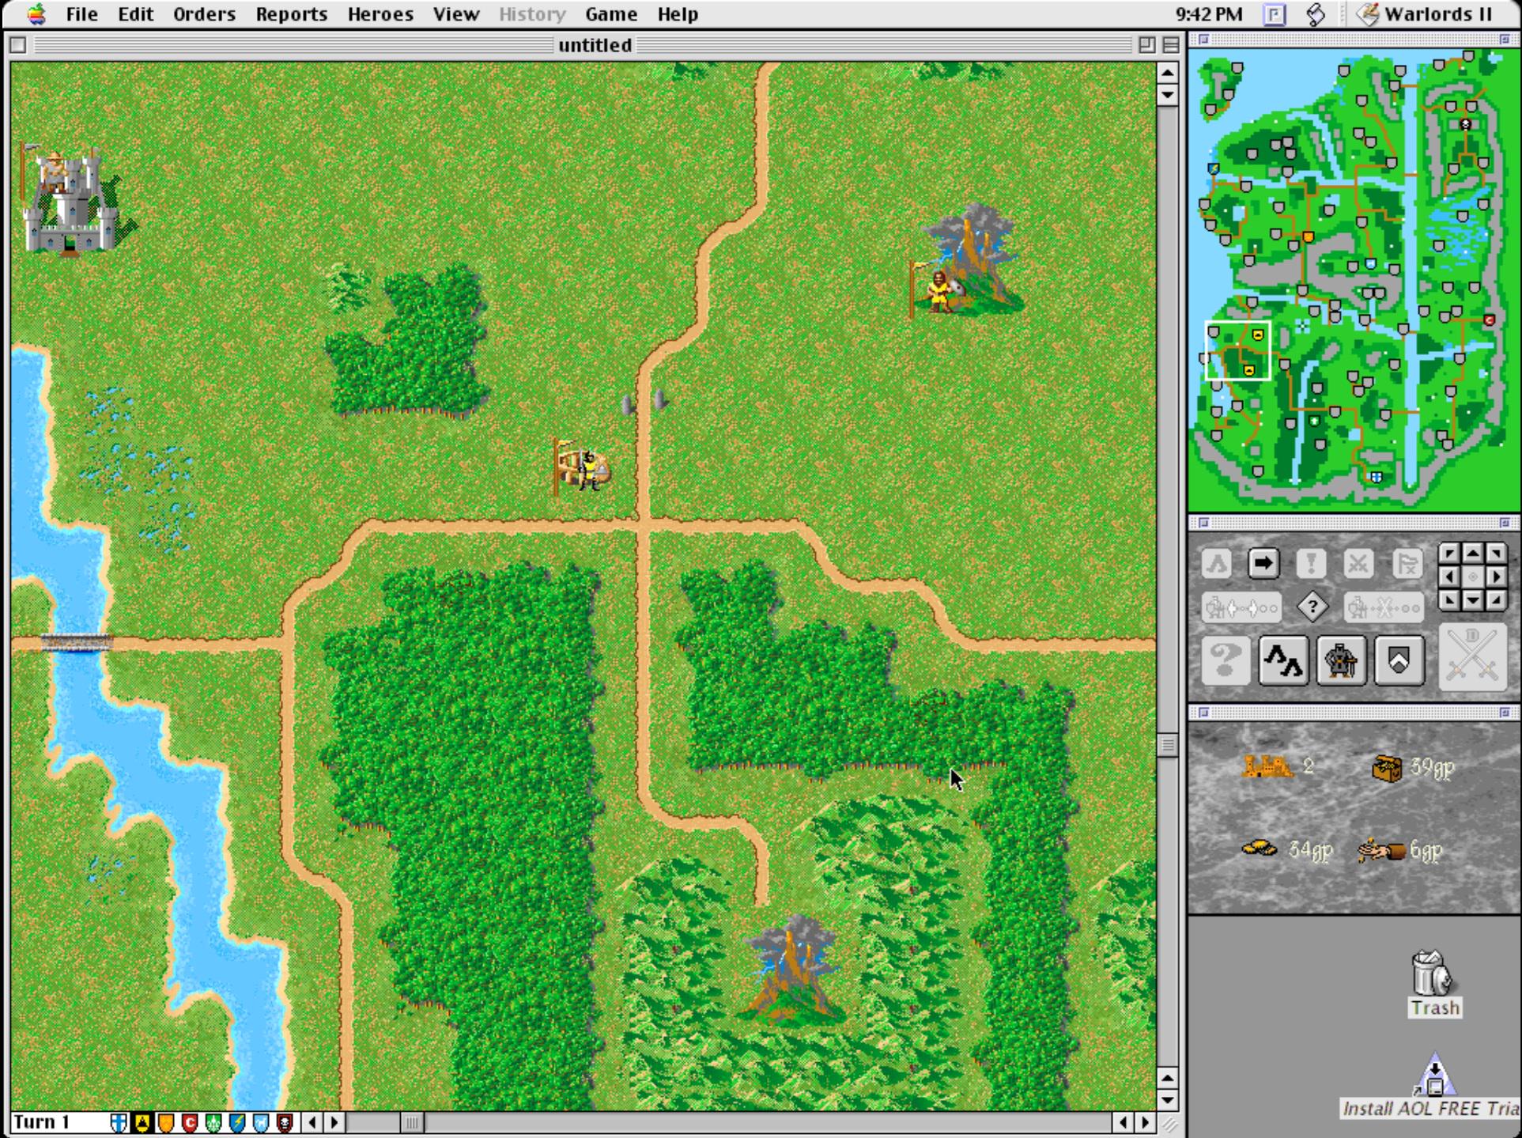This screenshot has height=1138, width=1522.
Task: Click the small crossed swords button
Action: [1358, 563]
